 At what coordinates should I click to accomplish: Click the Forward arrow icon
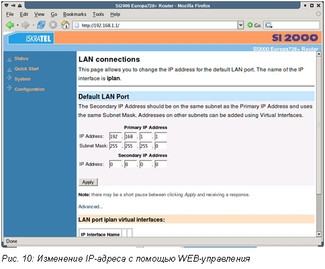[x=26, y=25]
